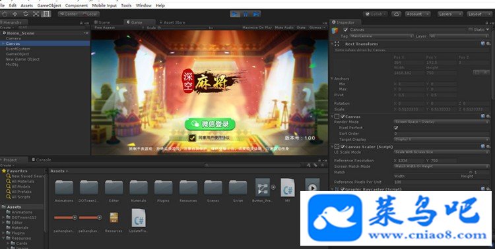Select the Button_Pre prefab asset
Image resolution: width=495 pixels, height=249 pixels.
tap(263, 188)
